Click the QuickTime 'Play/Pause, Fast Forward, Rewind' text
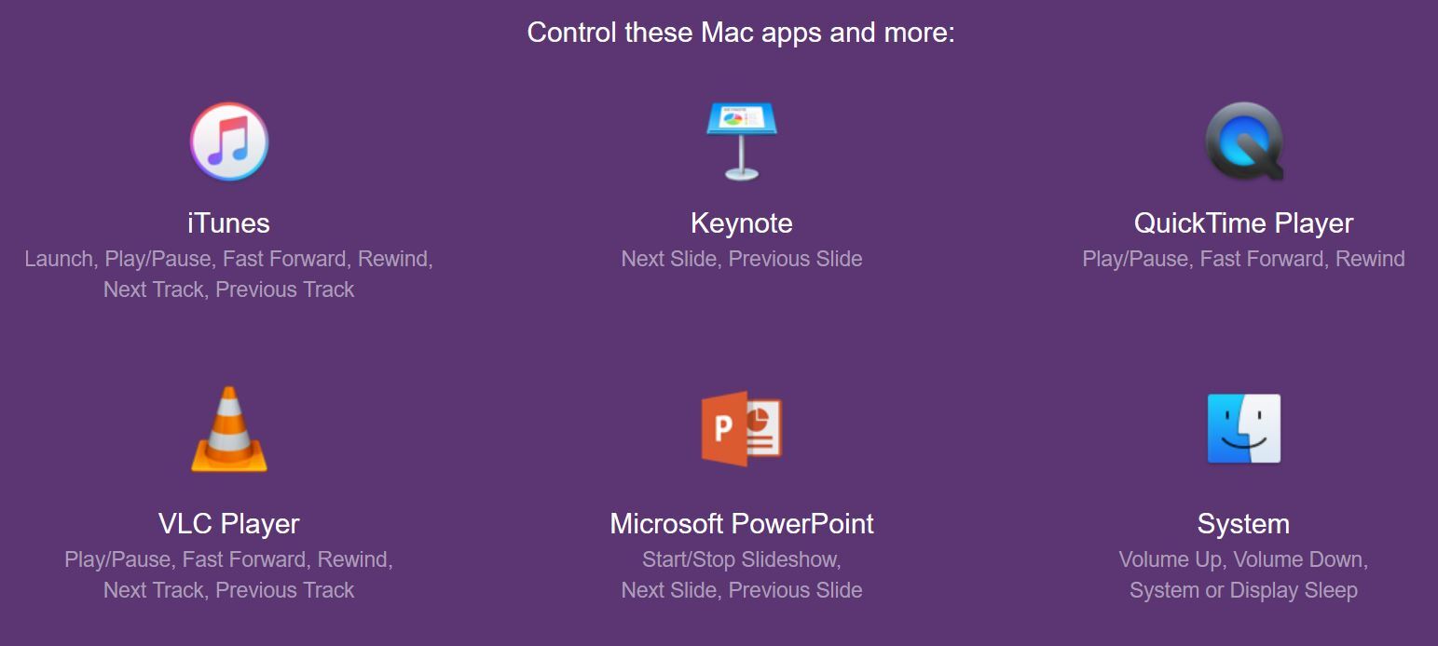 pos(1243,259)
